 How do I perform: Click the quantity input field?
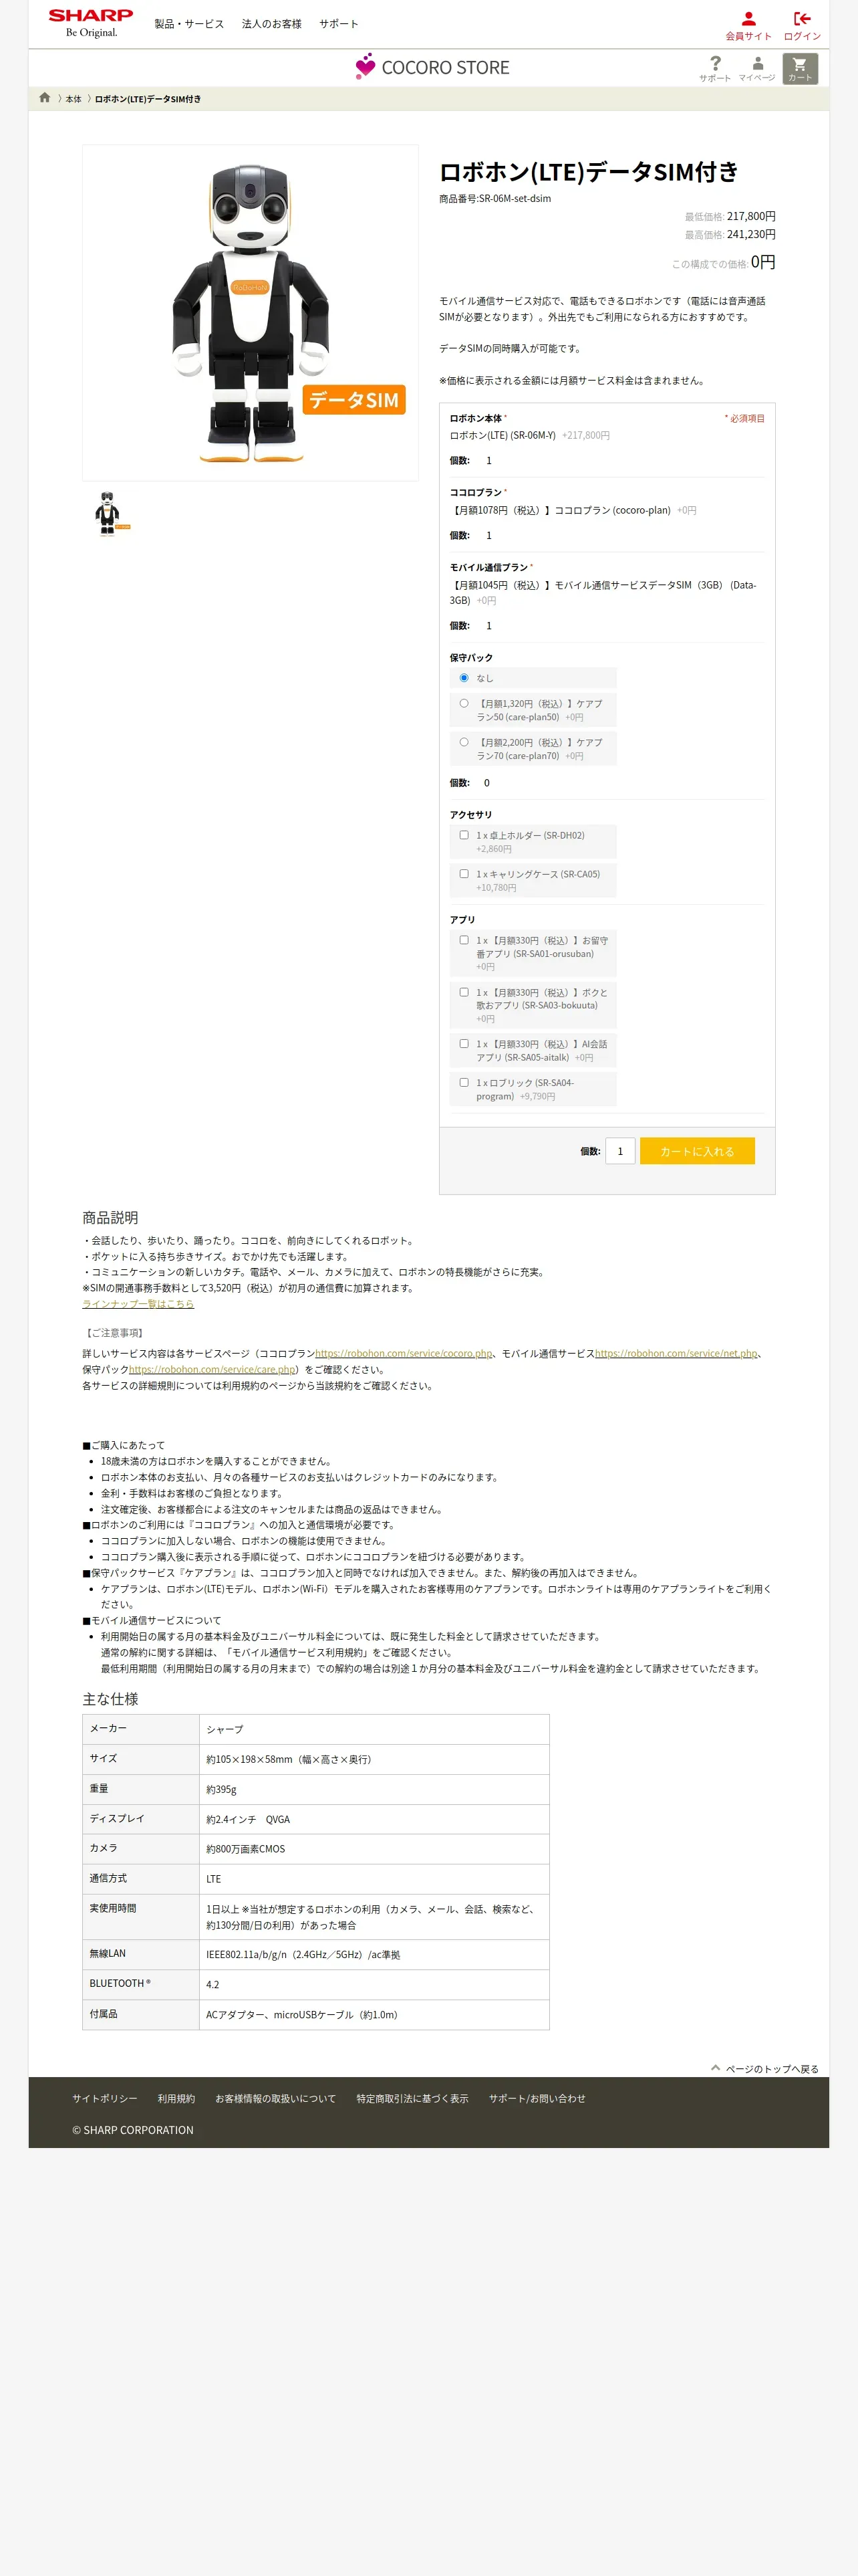[620, 1151]
